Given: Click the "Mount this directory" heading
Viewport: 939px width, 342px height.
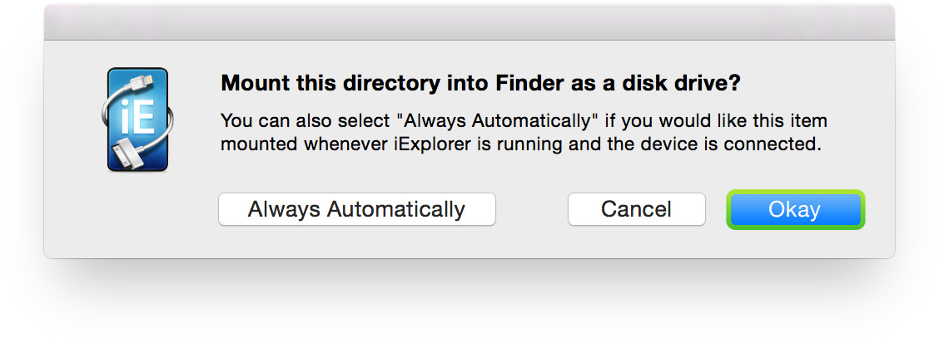Looking at the screenshot, I should [480, 84].
